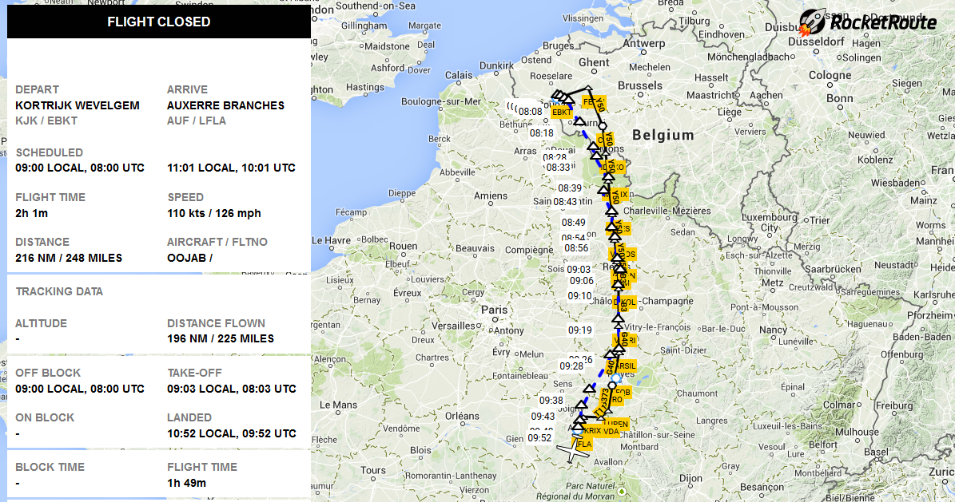
Task: Select the 08:18 track time marker
Action: click(542, 133)
